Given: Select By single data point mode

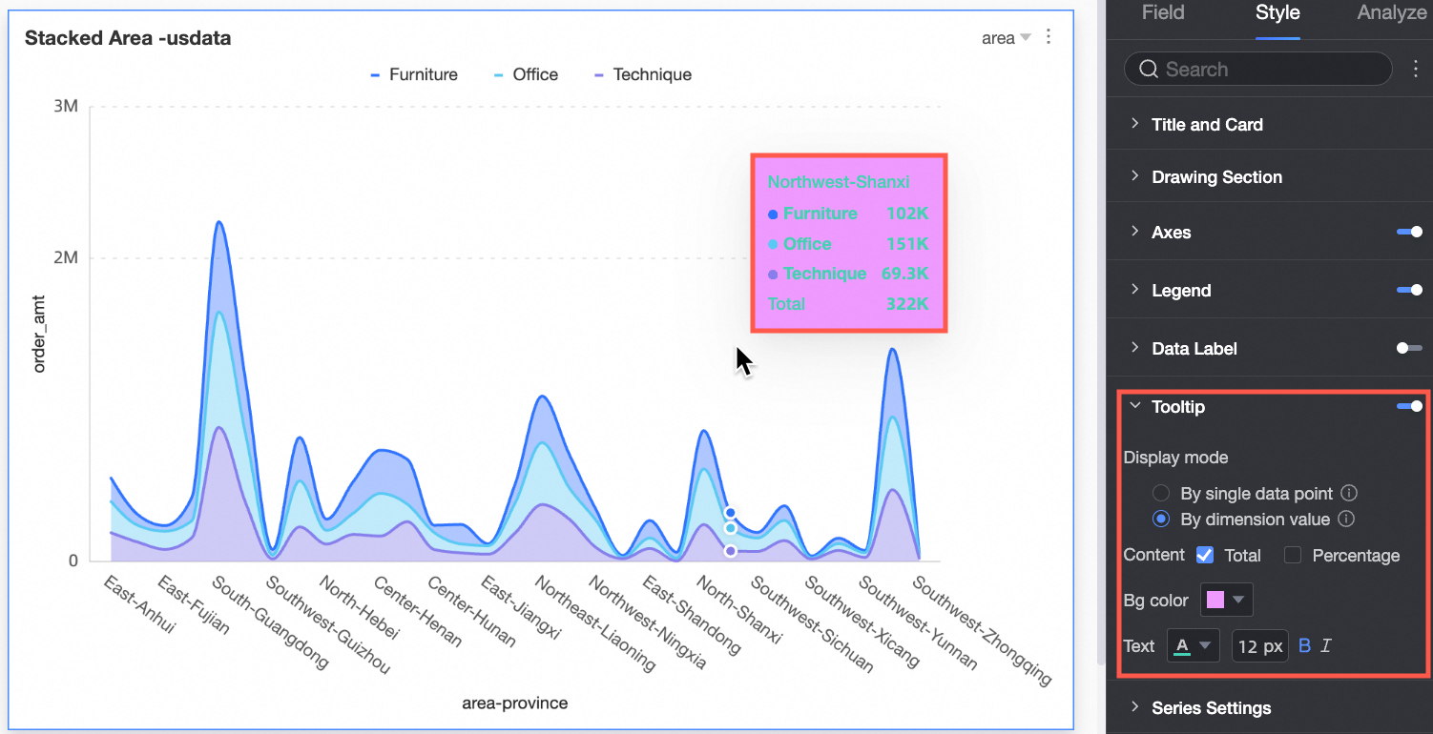Looking at the screenshot, I should [1161, 493].
